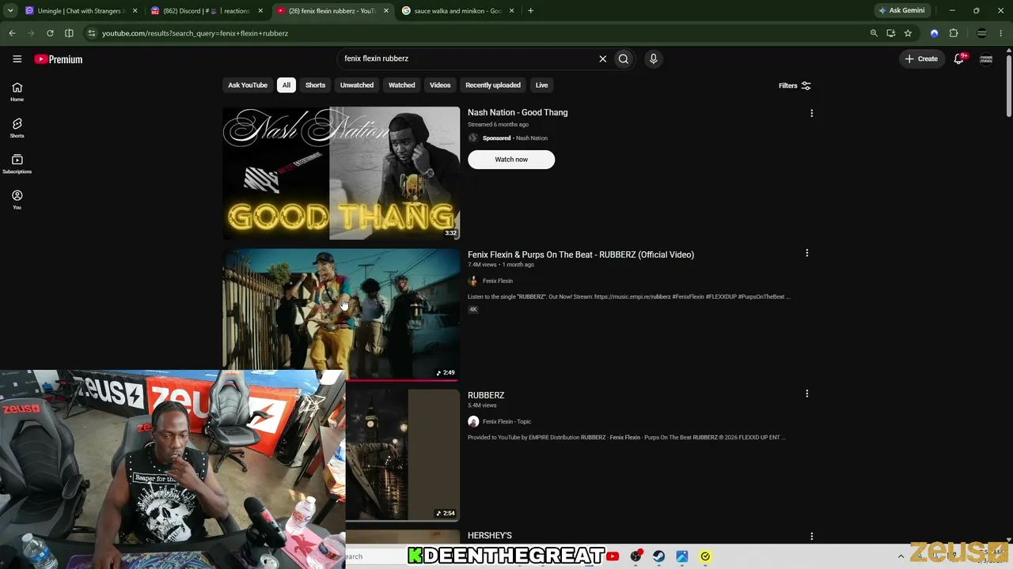Viewport: 1013px width, 569px height.
Task: Open options menu for Nash Nation ad
Action: pyautogui.click(x=811, y=113)
